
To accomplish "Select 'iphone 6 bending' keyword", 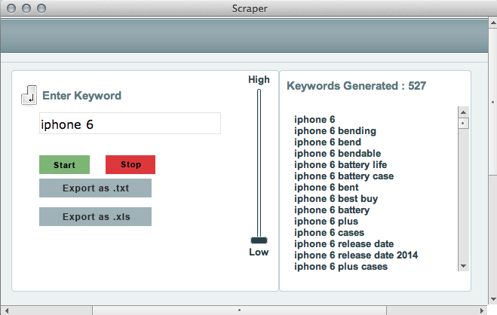I will [335, 131].
